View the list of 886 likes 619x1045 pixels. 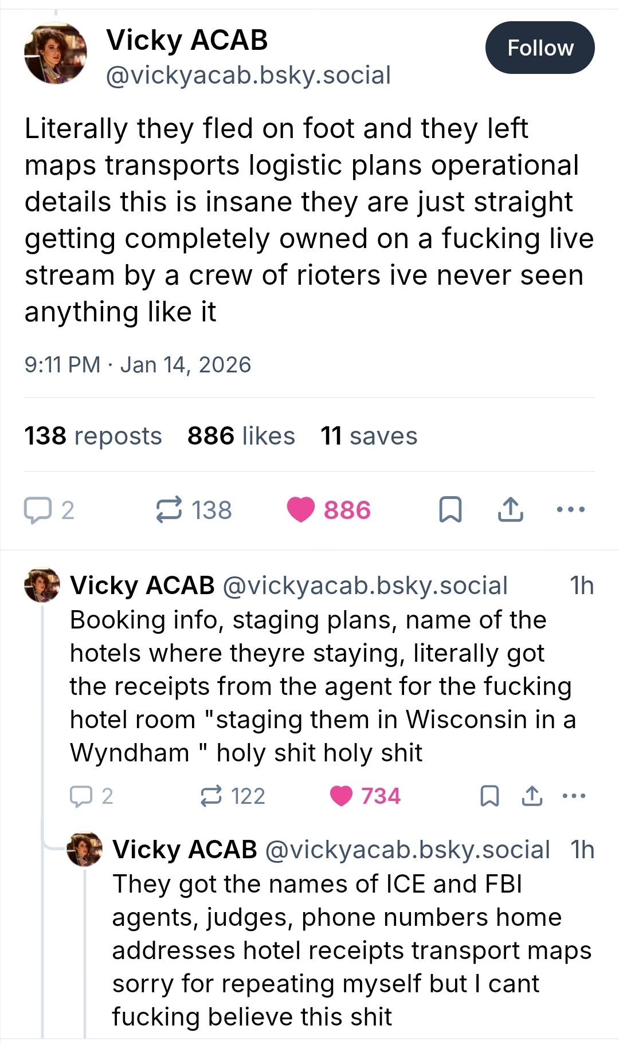(x=241, y=436)
